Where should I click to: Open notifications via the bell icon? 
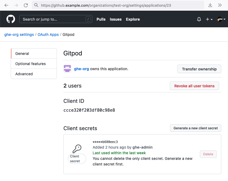pyautogui.click(x=199, y=19)
